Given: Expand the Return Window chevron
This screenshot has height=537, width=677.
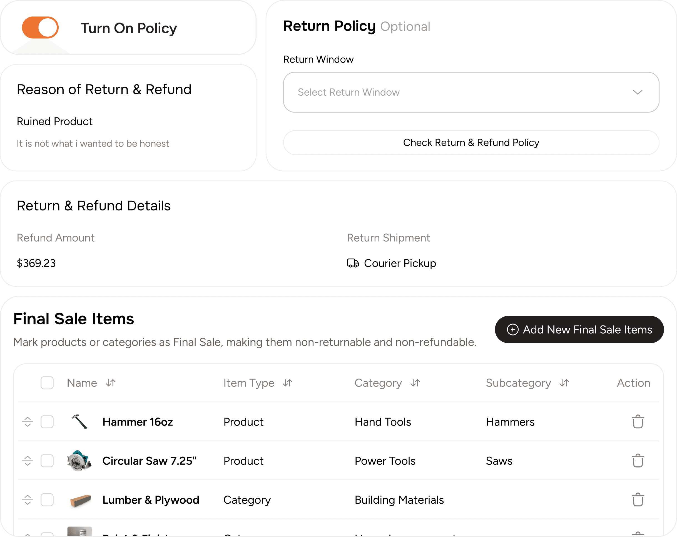Looking at the screenshot, I should 637,92.
